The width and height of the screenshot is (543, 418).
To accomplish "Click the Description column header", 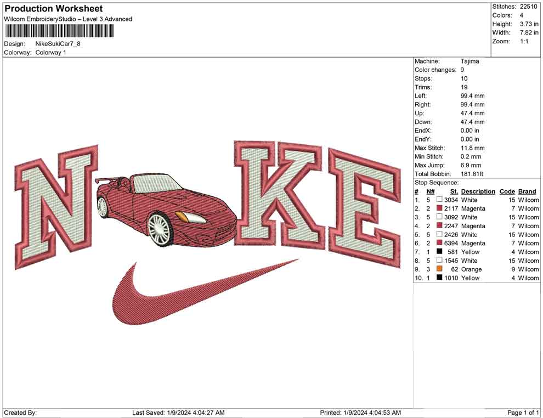I will tap(478, 191).
